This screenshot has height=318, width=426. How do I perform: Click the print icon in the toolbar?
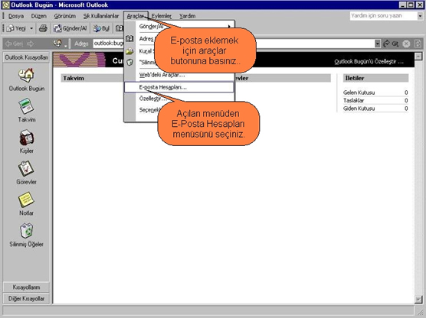coord(43,28)
